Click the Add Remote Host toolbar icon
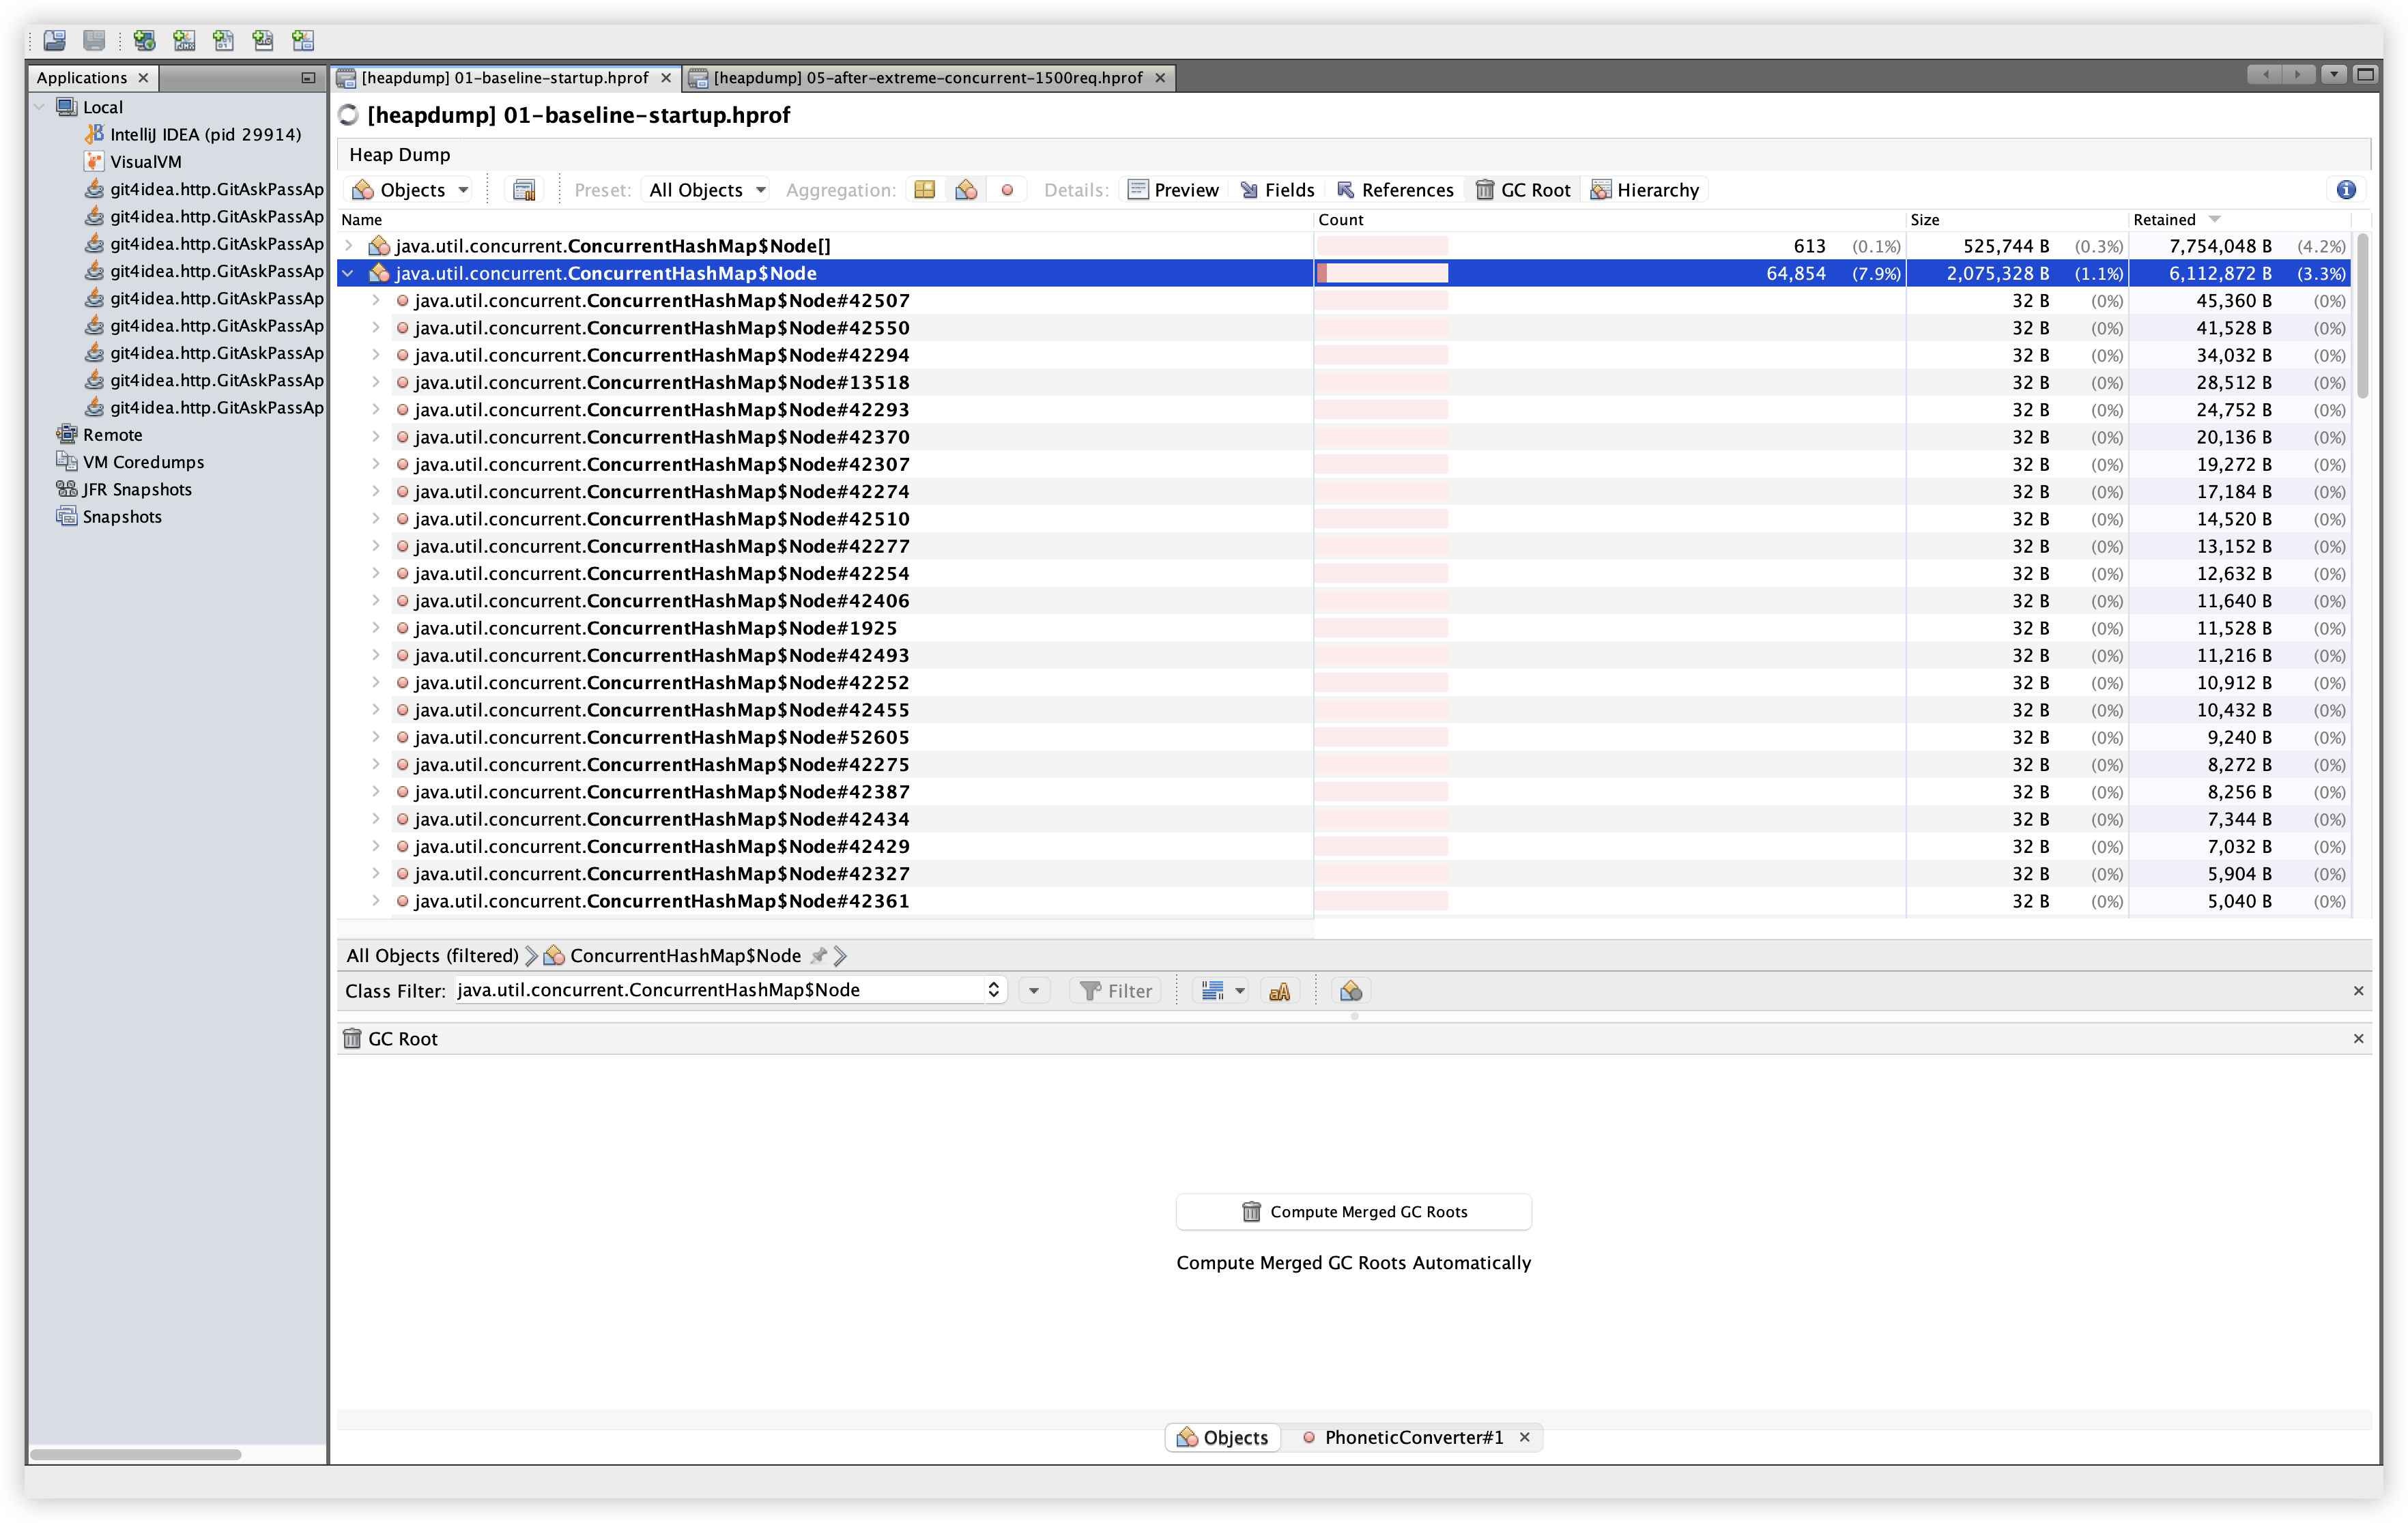This screenshot has width=2408, height=1523. click(144, 40)
